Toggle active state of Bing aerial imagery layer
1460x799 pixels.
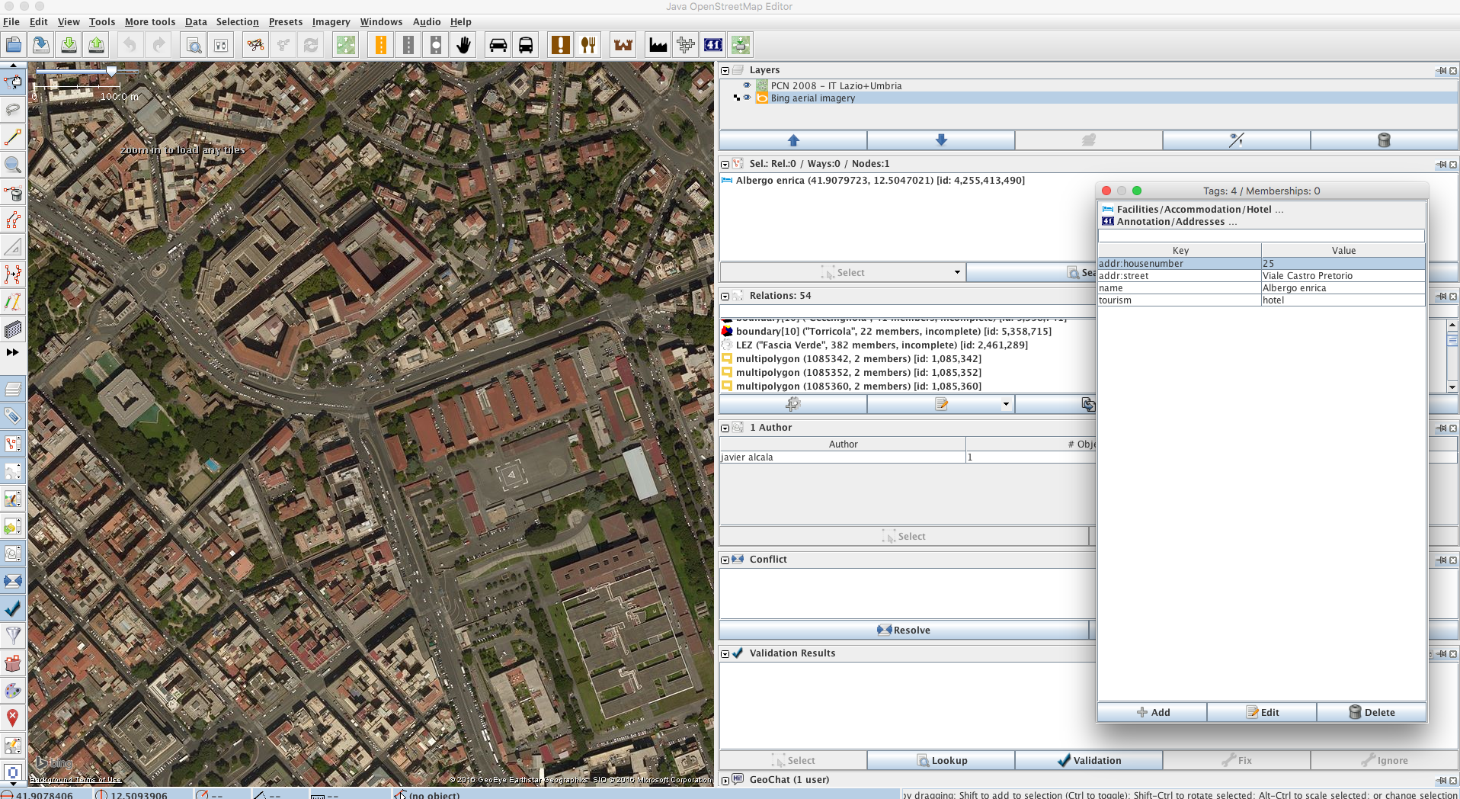click(x=736, y=98)
